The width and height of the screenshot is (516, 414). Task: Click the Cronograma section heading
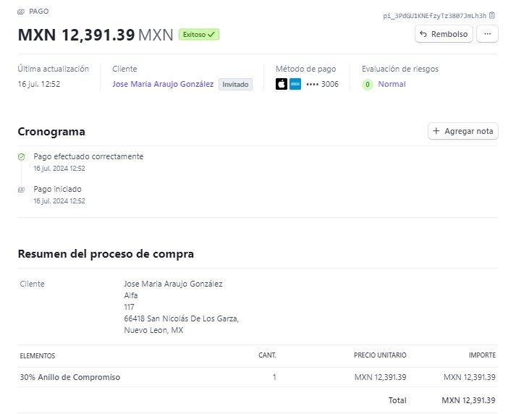pos(51,132)
